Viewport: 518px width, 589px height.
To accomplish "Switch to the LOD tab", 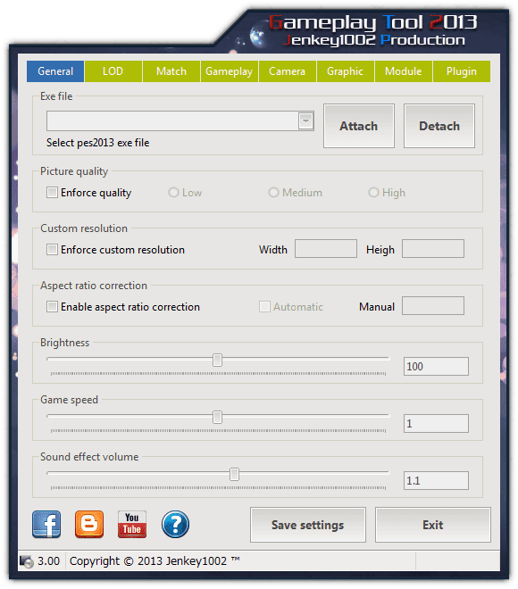I will click(113, 71).
